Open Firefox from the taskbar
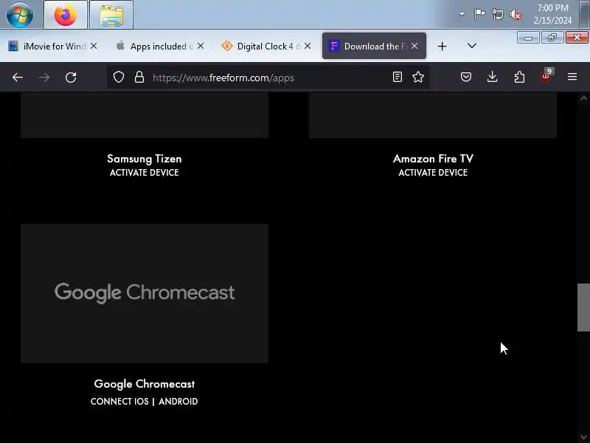Screen dimensions: 590x443 coord(66,15)
